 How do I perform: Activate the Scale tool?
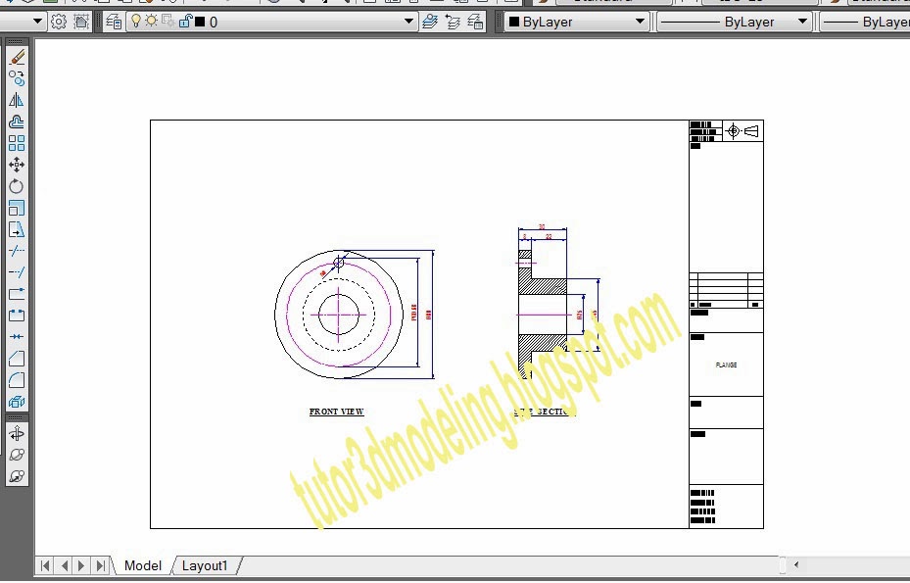click(17, 208)
